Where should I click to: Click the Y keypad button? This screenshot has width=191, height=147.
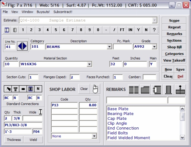pyautogui.click(x=139, y=30)
